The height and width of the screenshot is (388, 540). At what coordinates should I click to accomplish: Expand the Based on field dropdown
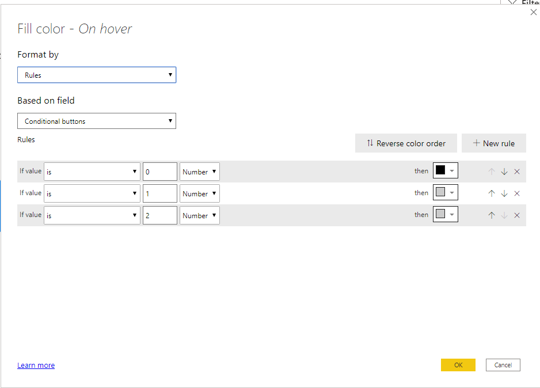[x=97, y=121]
